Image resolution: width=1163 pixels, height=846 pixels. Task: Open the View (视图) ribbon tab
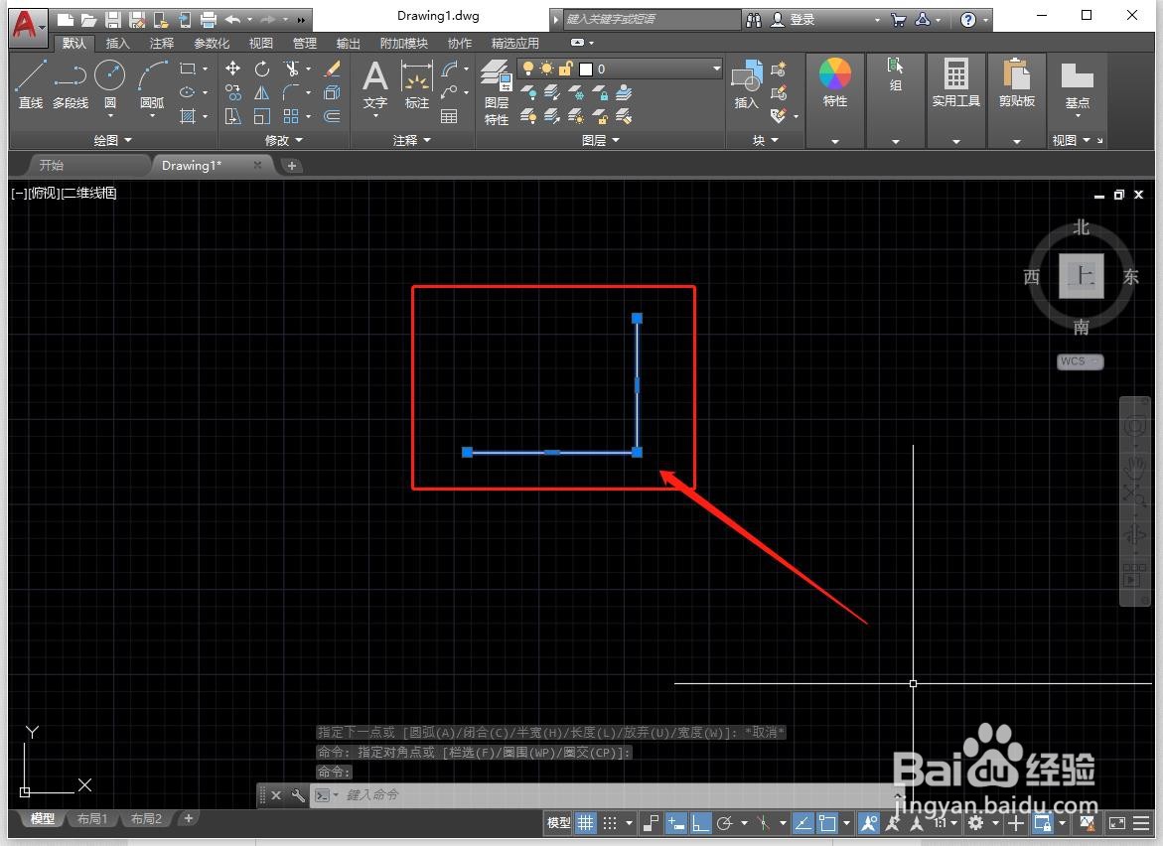(261, 44)
